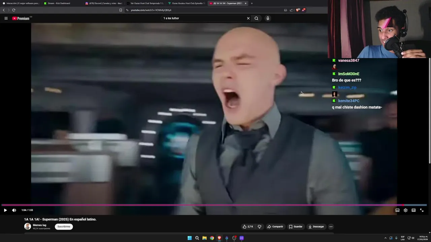The height and width of the screenshot is (242, 431).
Task: Enter fullscreen mode
Action: coord(422,210)
